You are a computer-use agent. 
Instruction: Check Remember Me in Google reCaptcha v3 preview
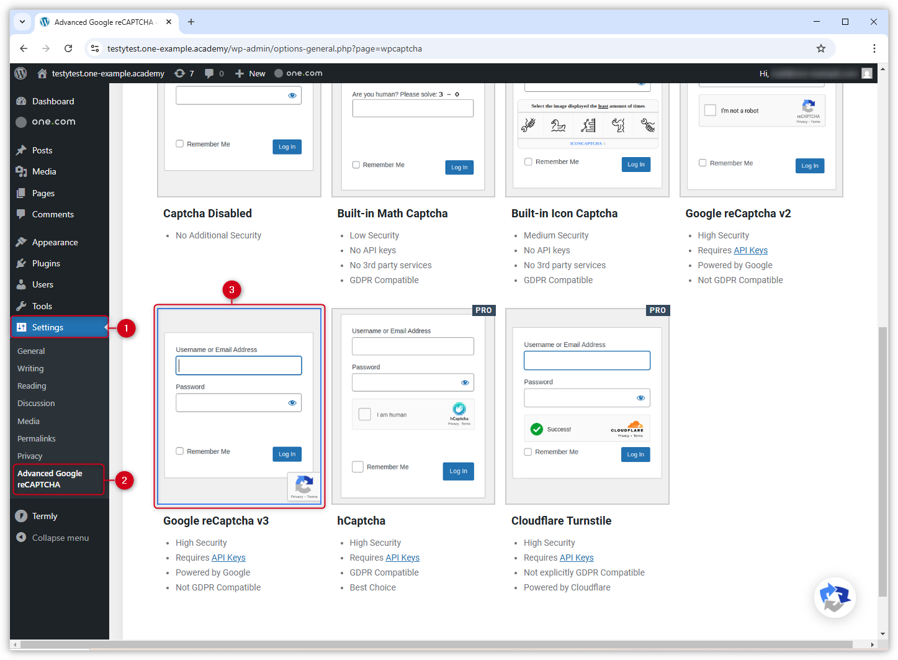click(180, 451)
